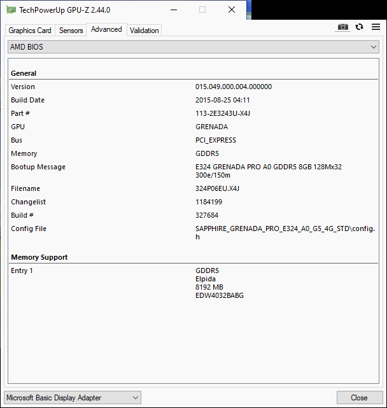Select the General section header
This screenshot has width=387, height=408.
(x=24, y=73)
